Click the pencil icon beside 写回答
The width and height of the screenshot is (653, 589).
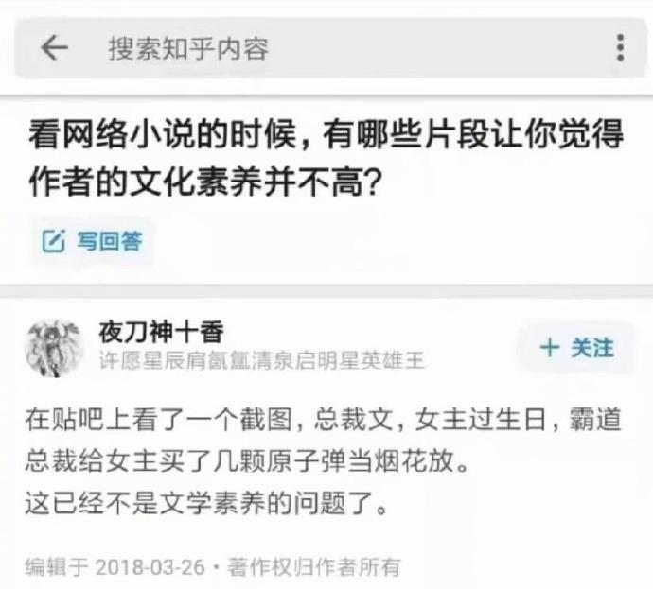point(54,241)
